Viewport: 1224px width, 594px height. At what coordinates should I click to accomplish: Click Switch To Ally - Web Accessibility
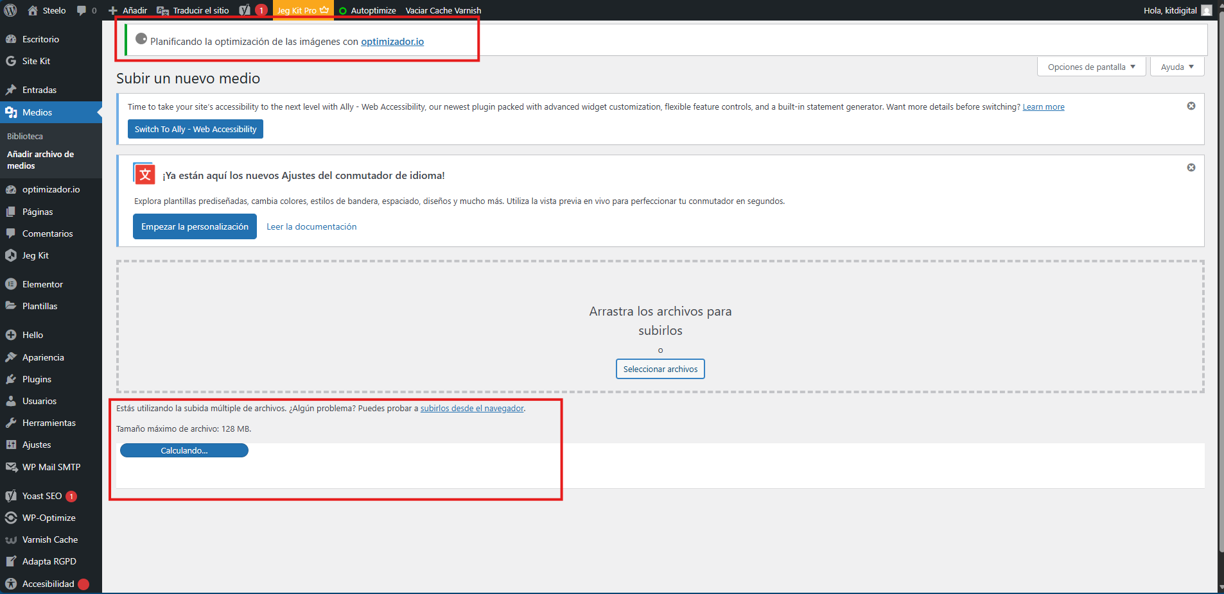tap(195, 129)
